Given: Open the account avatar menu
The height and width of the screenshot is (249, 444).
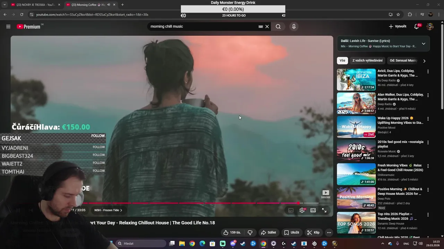Looking at the screenshot, I should tap(430, 26).
